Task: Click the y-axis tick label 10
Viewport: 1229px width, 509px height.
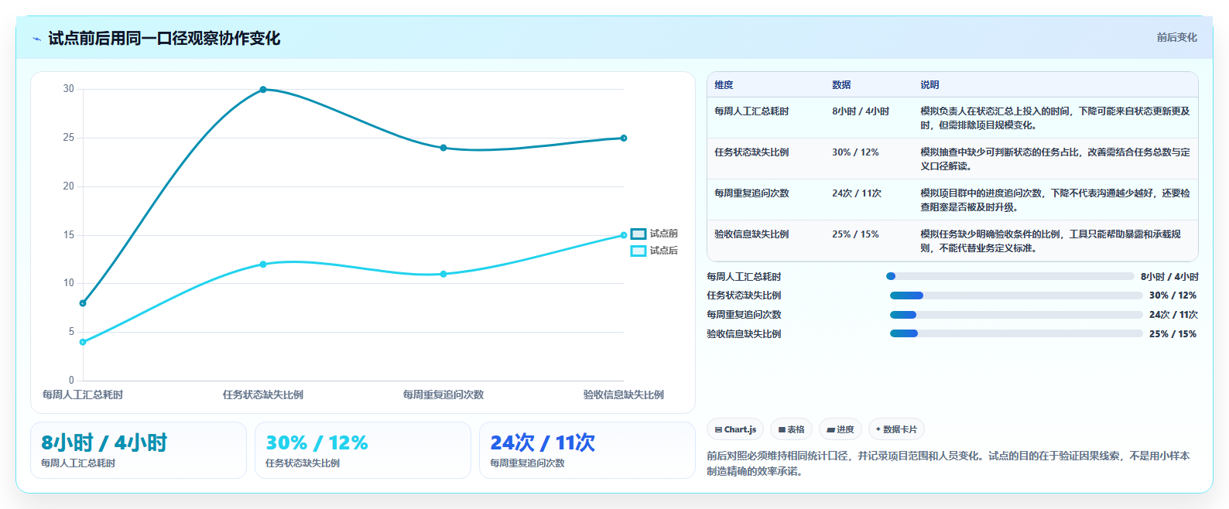Action: coord(69,283)
